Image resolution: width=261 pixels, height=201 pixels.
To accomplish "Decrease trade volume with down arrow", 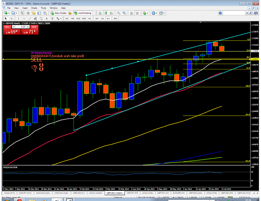I will pyautogui.click(x=14, y=27).
